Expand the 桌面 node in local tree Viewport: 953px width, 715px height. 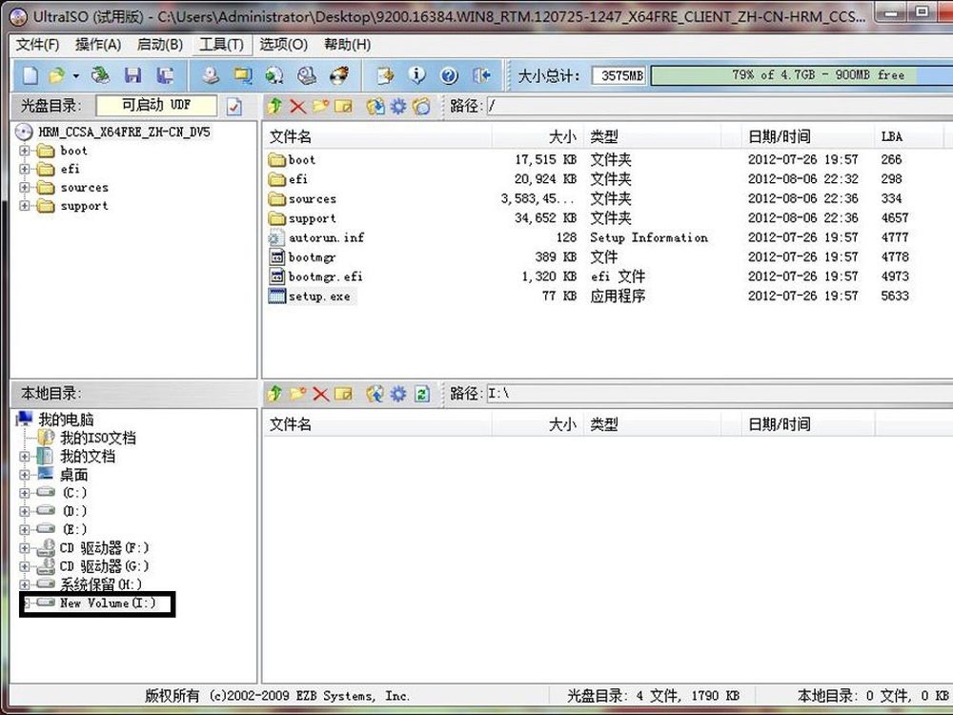click(x=25, y=475)
